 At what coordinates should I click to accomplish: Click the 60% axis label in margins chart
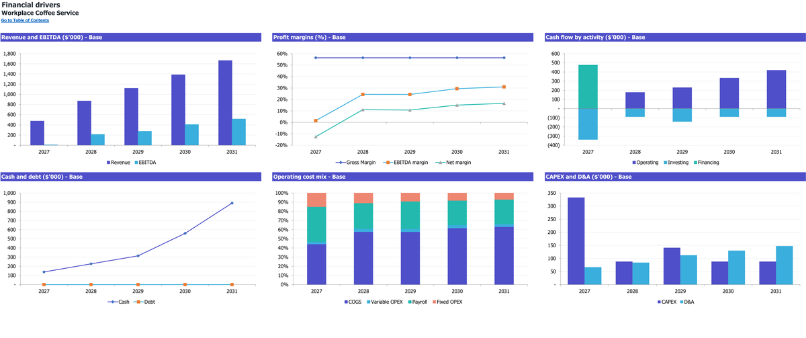pyautogui.click(x=282, y=54)
